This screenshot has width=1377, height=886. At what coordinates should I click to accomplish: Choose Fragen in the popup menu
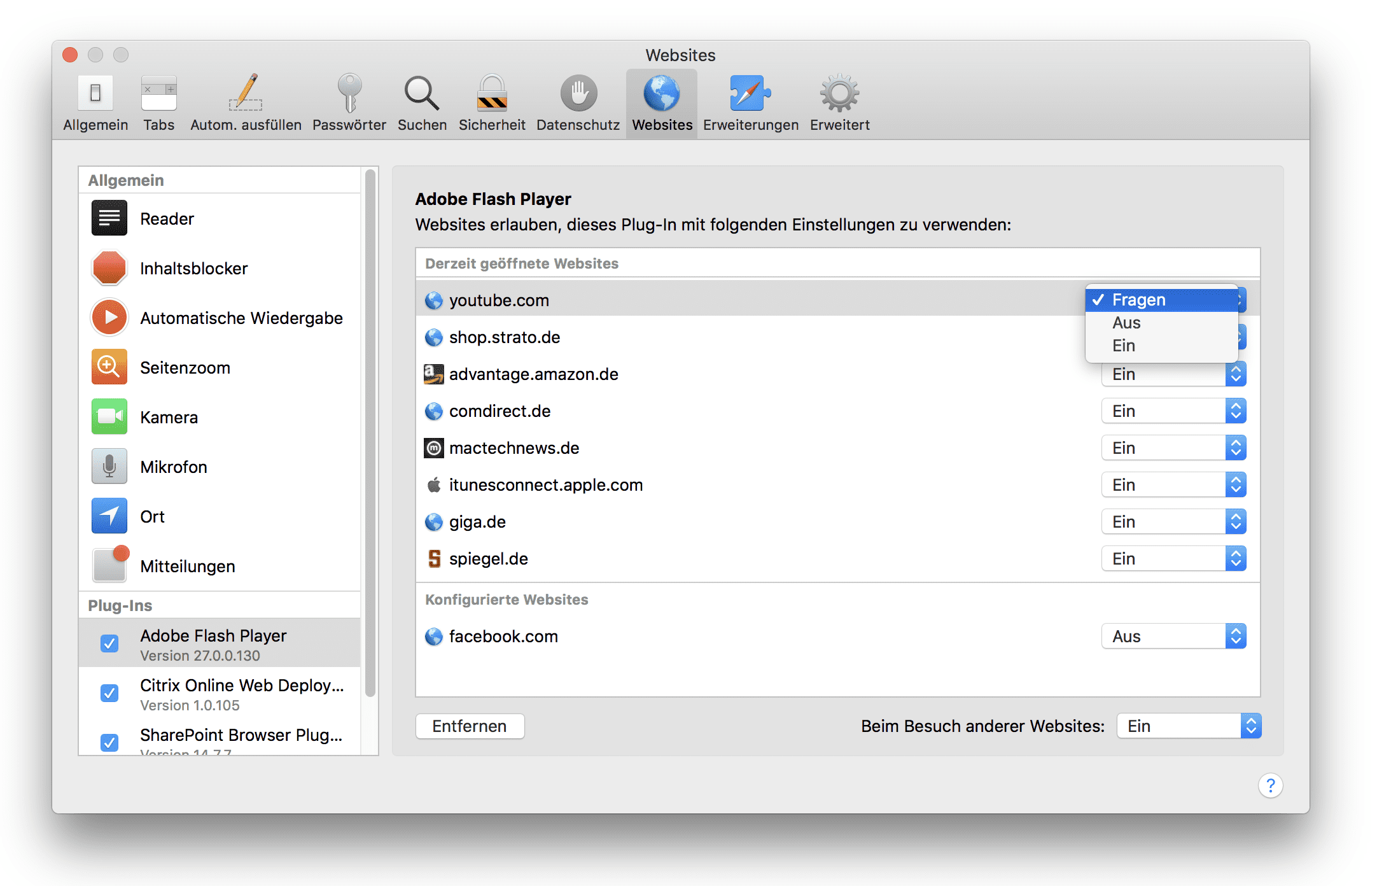pyautogui.click(x=1162, y=300)
